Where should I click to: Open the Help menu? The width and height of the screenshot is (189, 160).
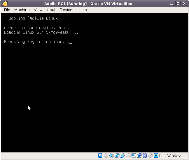83,10
